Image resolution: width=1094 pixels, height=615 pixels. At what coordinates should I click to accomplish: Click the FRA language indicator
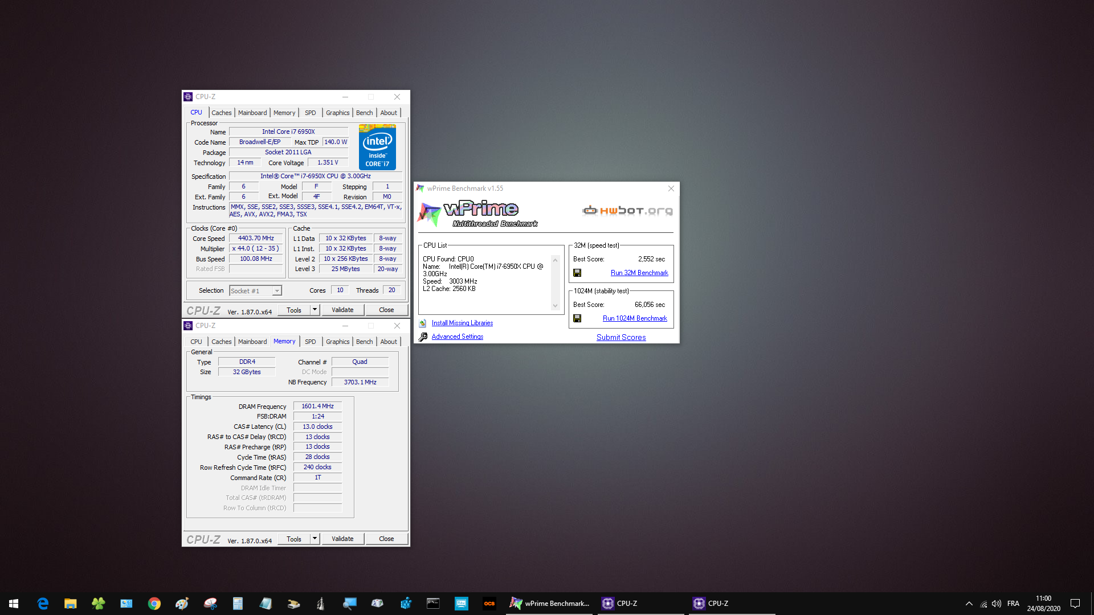(1013, 604)
